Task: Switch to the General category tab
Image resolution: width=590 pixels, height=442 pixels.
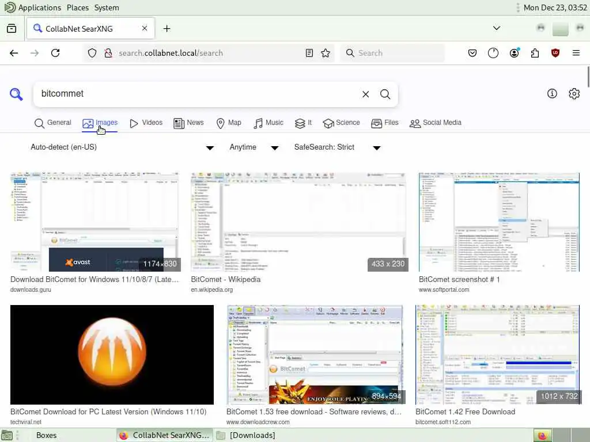Action: tap(52, 123)
